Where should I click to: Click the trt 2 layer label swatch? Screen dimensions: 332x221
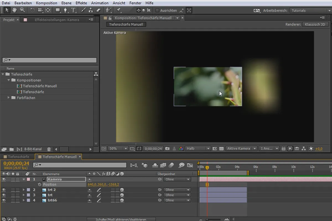[x=28, y=190]
